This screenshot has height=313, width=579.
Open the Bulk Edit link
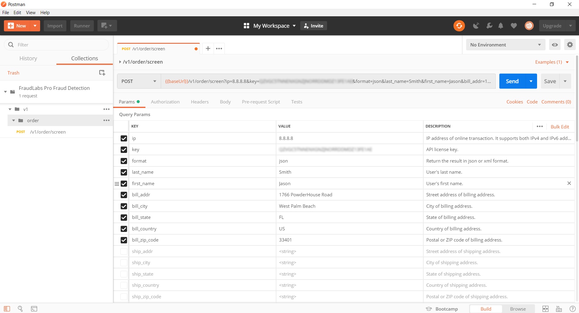coord(560,127)
